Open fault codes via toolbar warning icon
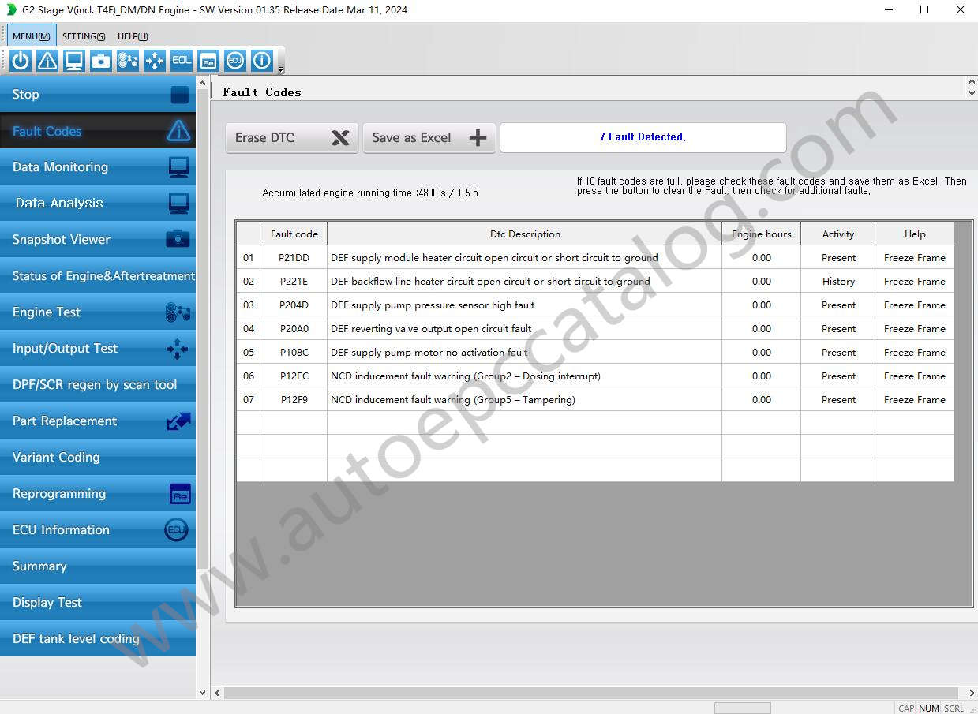 tap(47, 61)
